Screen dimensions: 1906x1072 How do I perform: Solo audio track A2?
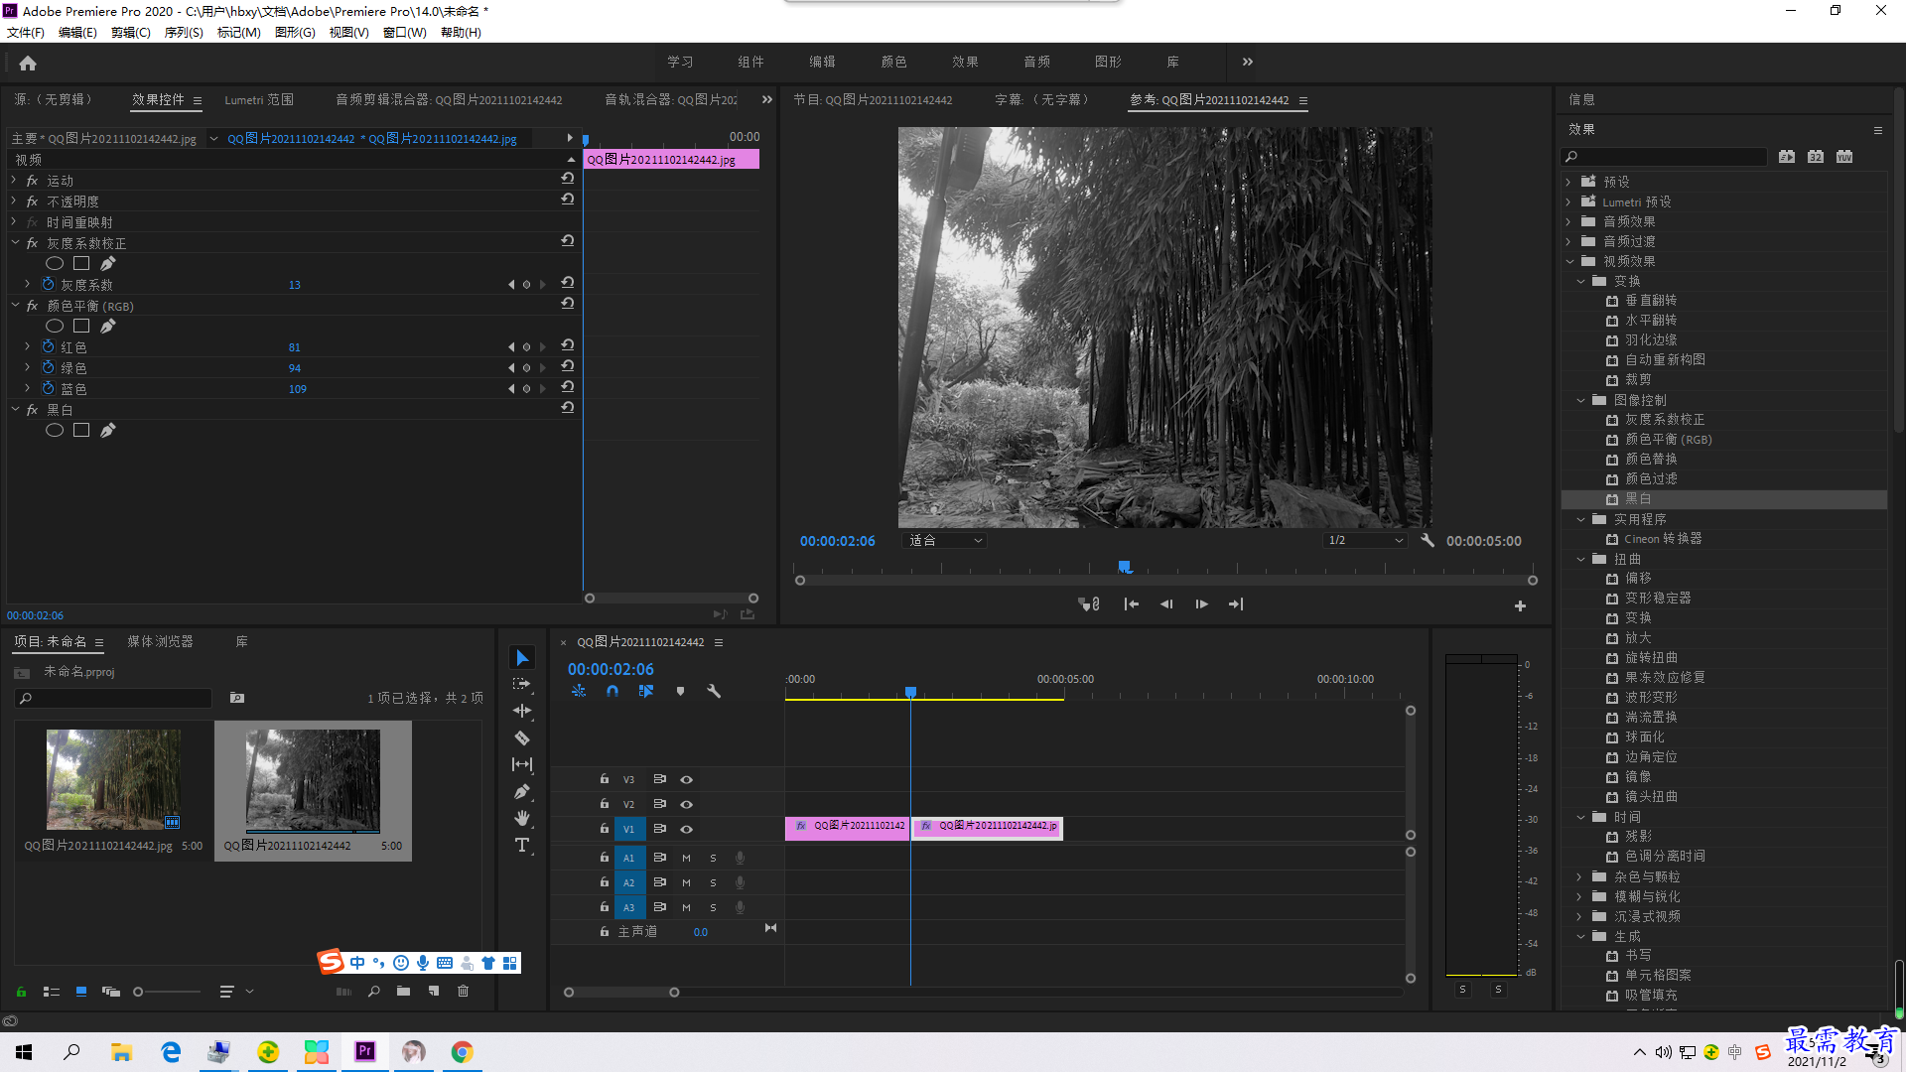click(713, 882)
